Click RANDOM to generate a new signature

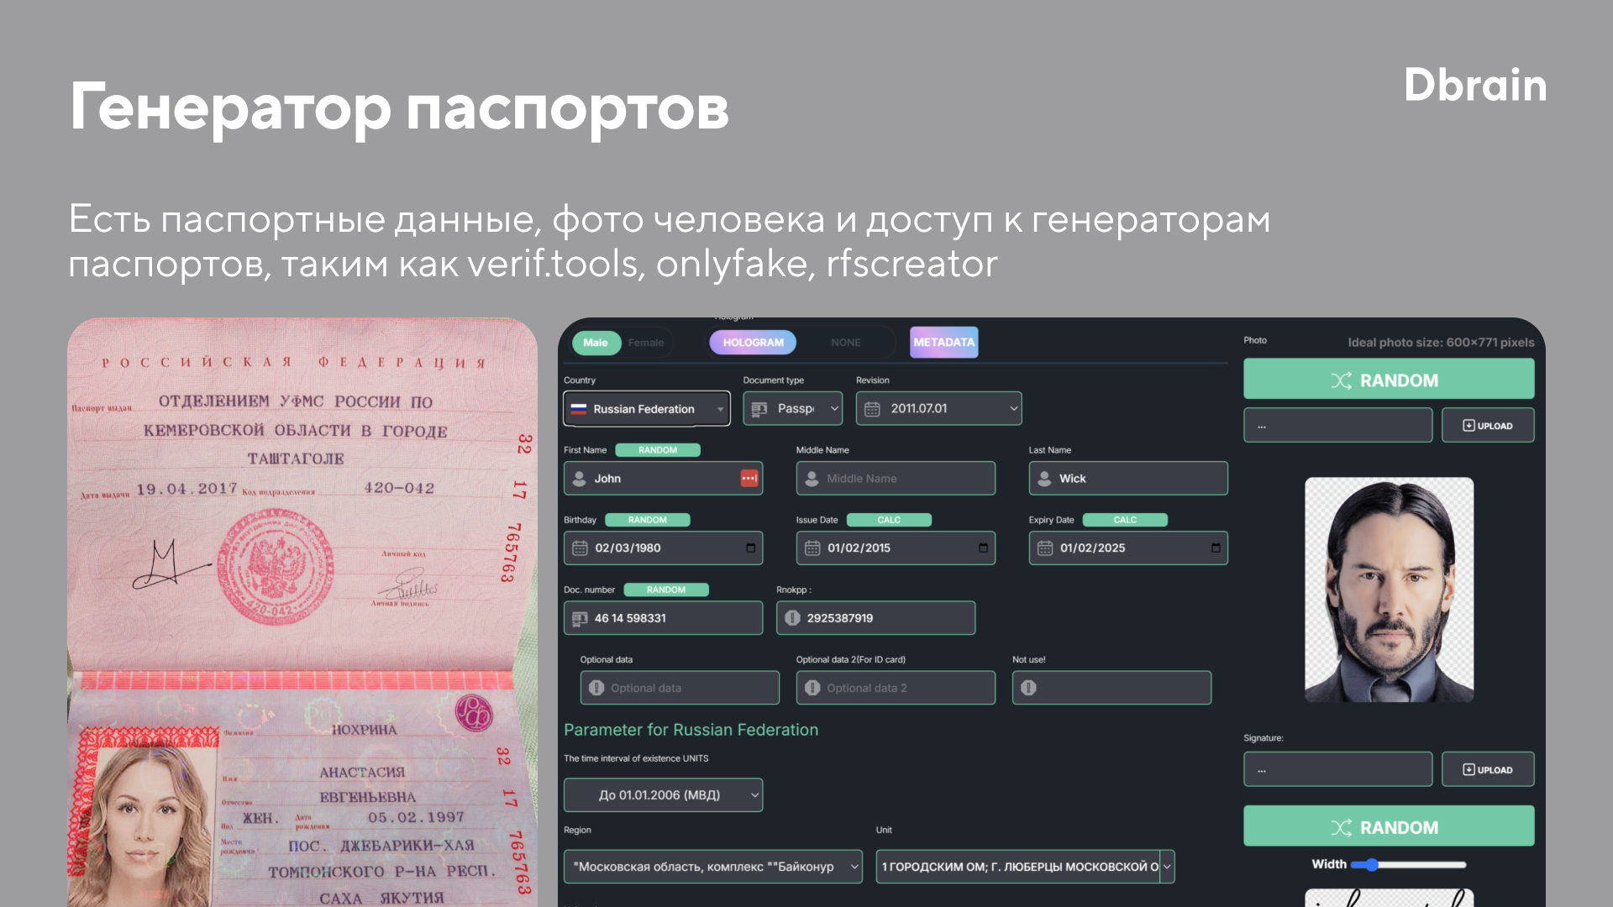pos(1388,826)
